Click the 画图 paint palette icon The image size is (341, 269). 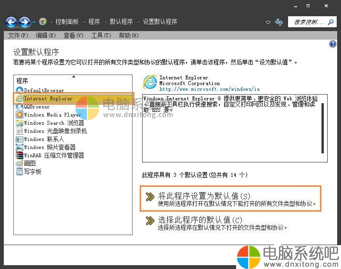(20, 163)
